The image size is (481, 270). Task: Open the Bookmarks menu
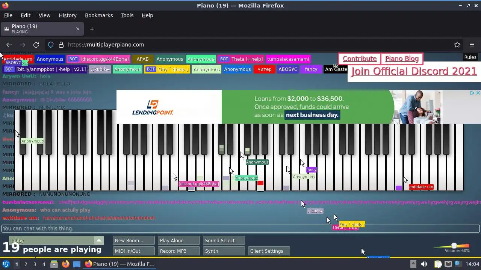click(99, 15)
